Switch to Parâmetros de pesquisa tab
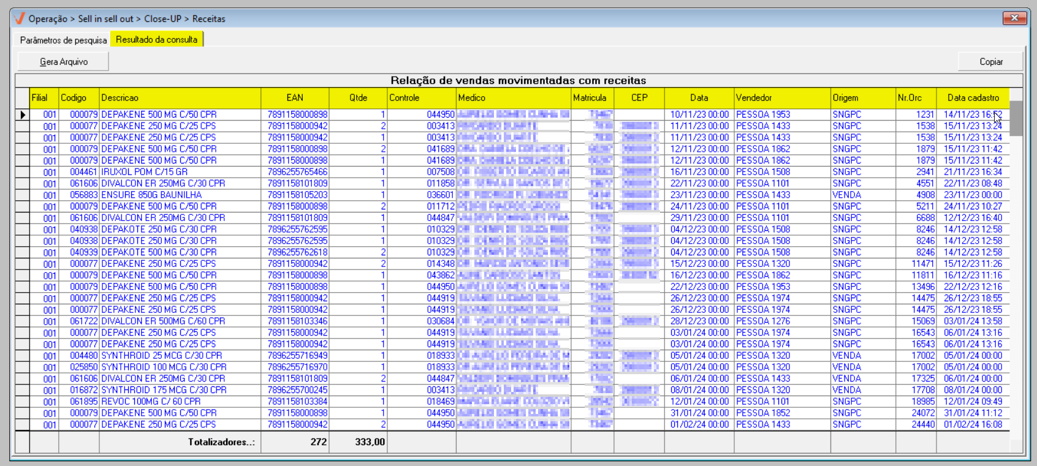This screenshot has height=466, width=1037. (x=63, y=40)
